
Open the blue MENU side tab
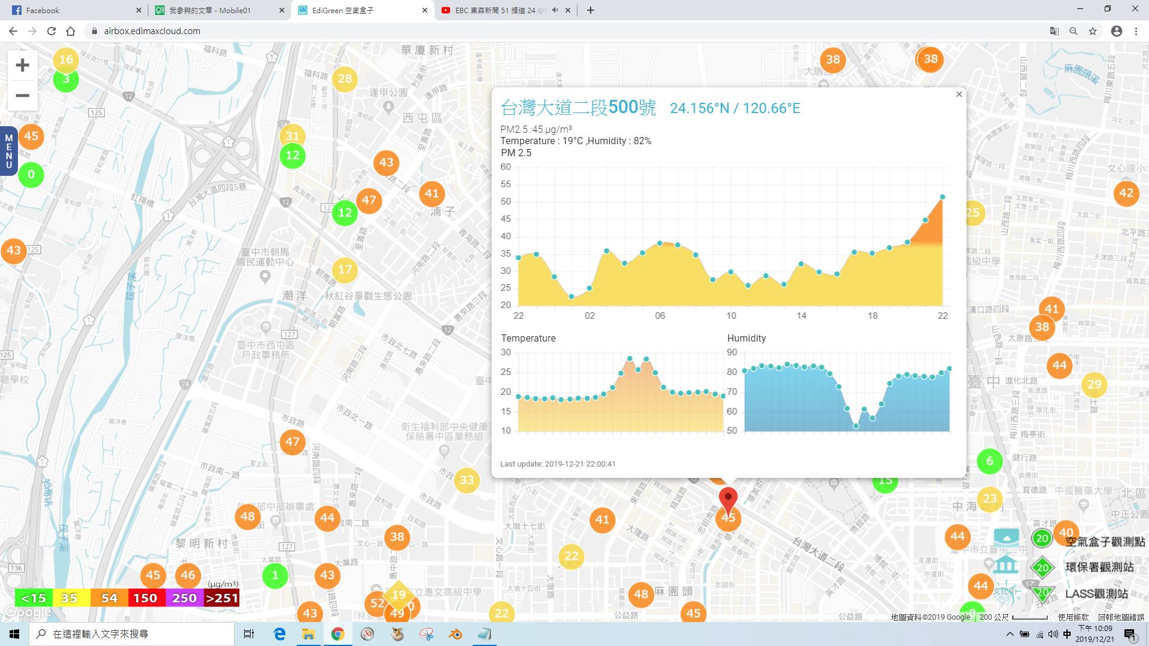[x=8, y=151]
